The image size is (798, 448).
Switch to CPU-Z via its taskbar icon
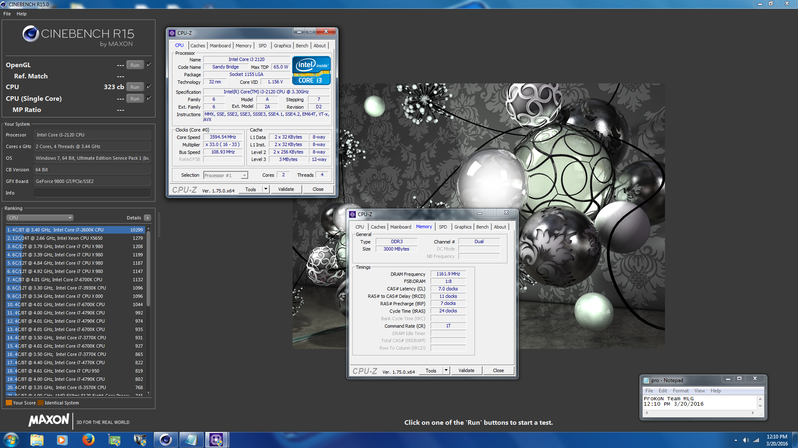(x=217, y=440)
